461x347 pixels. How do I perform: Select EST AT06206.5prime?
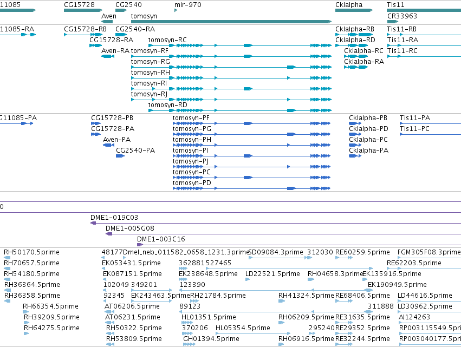[x=132, y=306]
